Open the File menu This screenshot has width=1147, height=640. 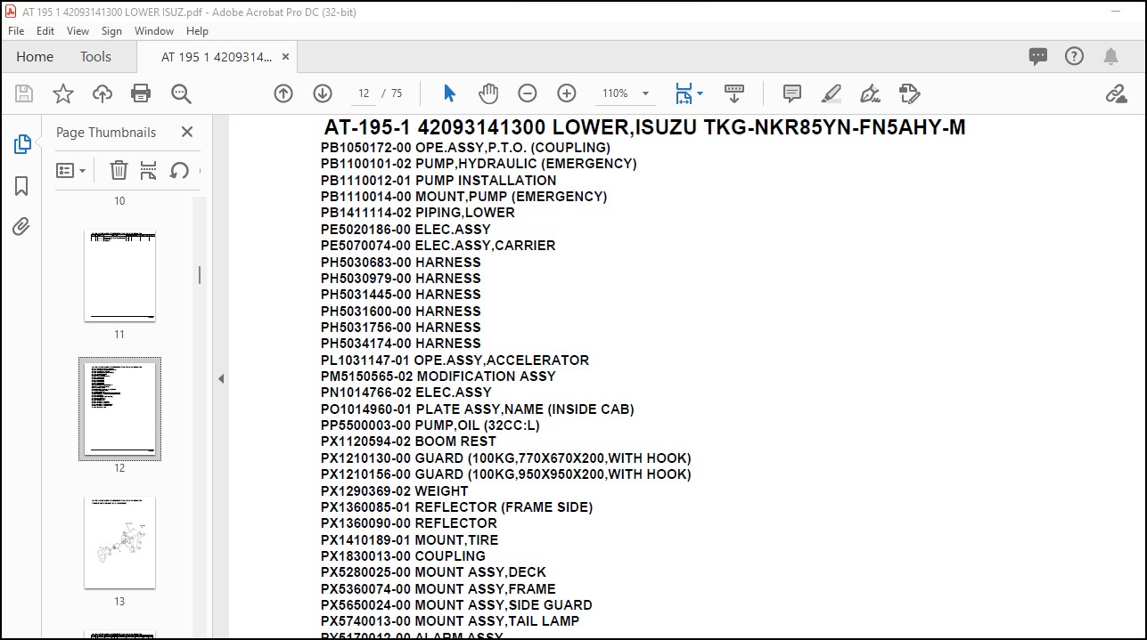pos(16,30)
